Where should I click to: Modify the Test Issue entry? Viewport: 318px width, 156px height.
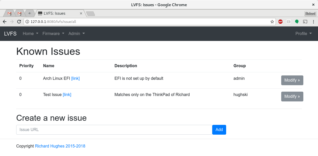pos(292,96)
